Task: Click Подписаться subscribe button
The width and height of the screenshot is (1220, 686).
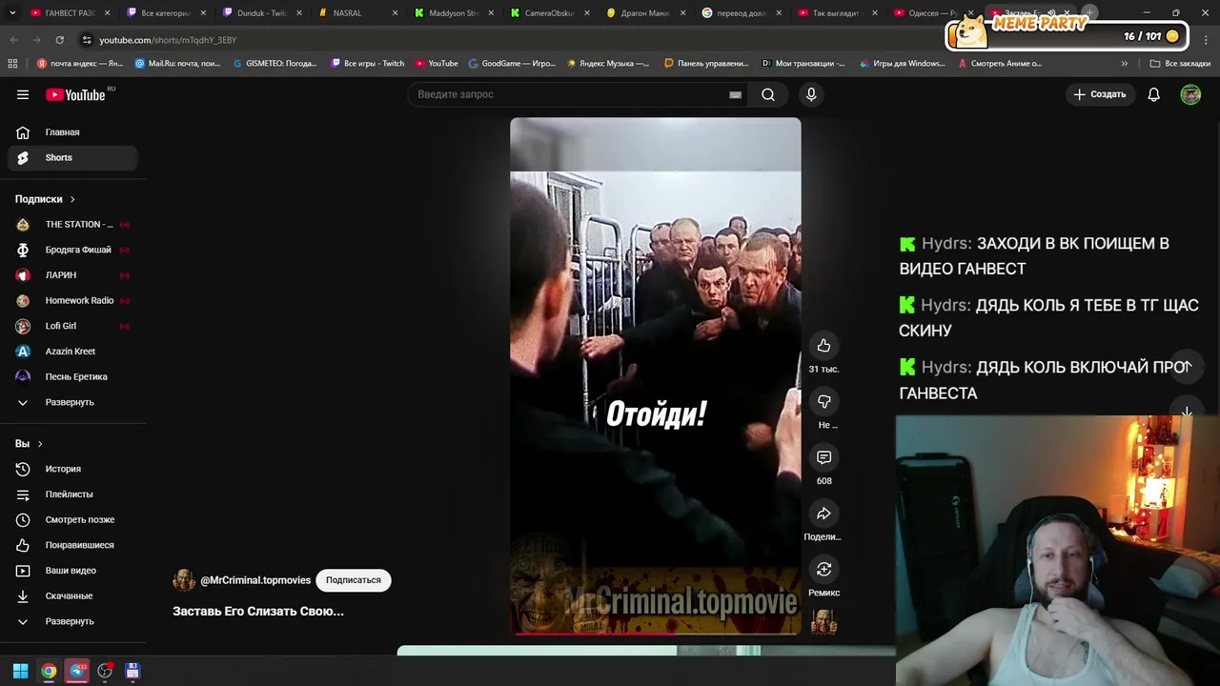Action: point(353,580)
